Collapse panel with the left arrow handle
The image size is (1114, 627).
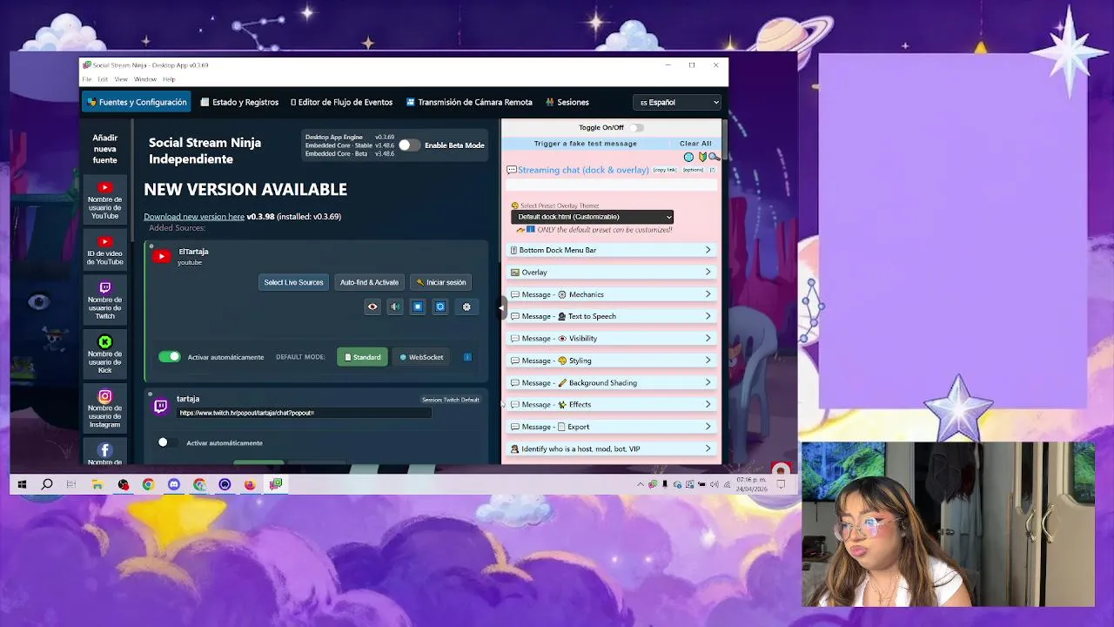[501, 307]
